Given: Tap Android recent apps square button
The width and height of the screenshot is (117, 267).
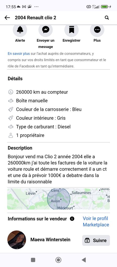Looking at the screenshot, I should coord(33,260).
